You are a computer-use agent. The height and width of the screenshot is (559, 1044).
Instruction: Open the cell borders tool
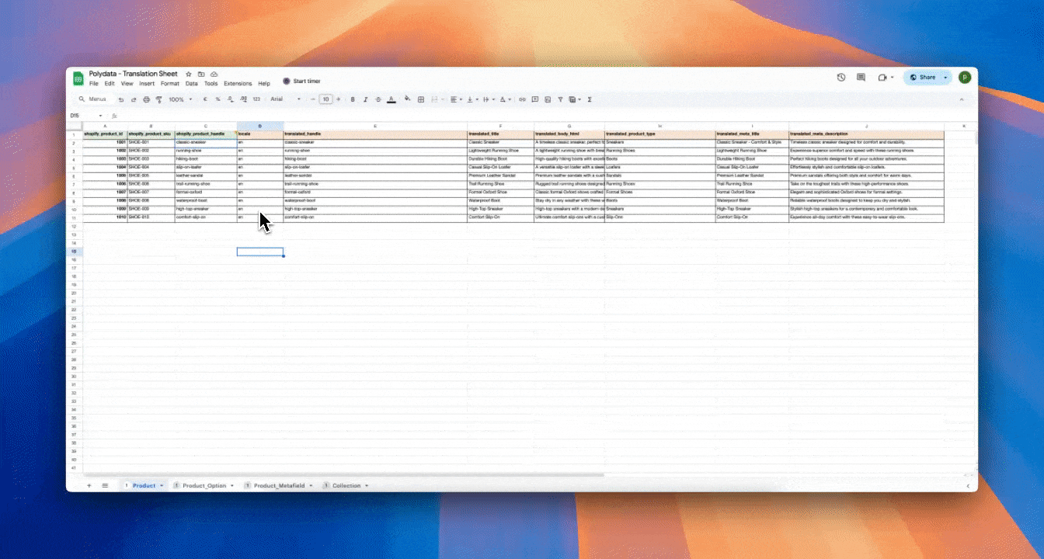(421, 99)
